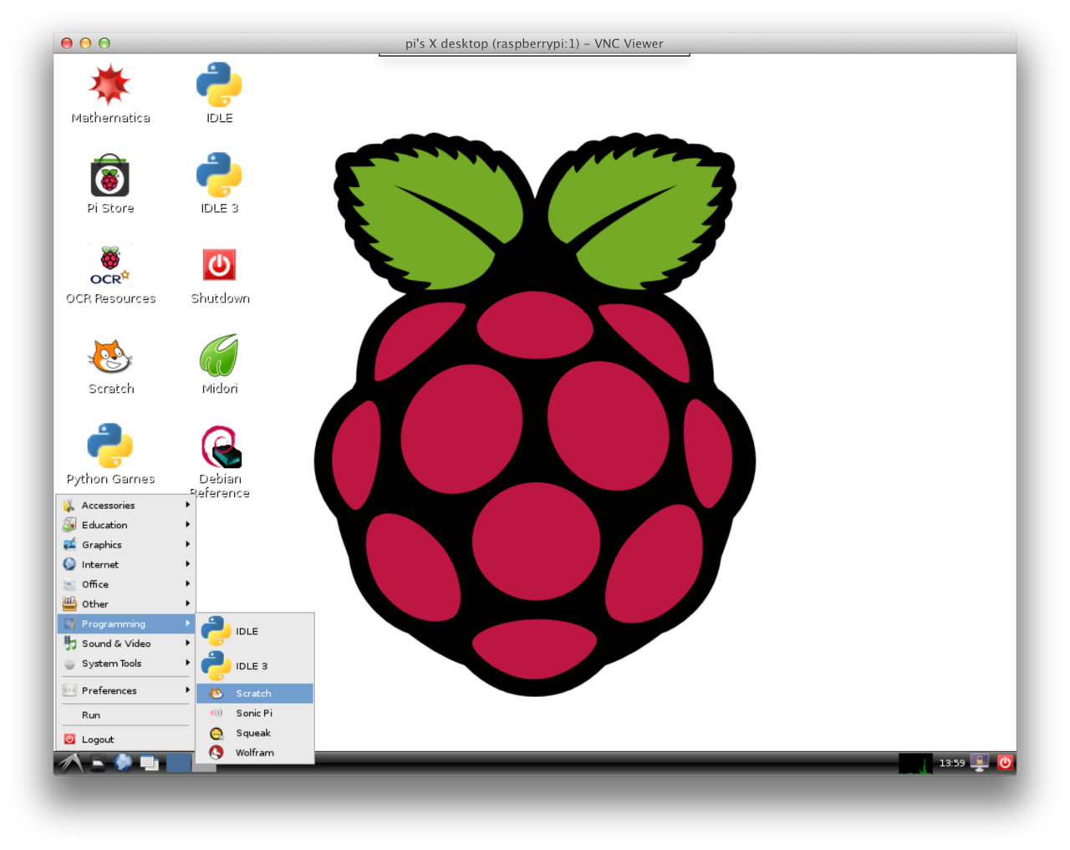Click the screen lock icon in system tray
This screenshot has height=850, width=1070.
pos(981,762)
